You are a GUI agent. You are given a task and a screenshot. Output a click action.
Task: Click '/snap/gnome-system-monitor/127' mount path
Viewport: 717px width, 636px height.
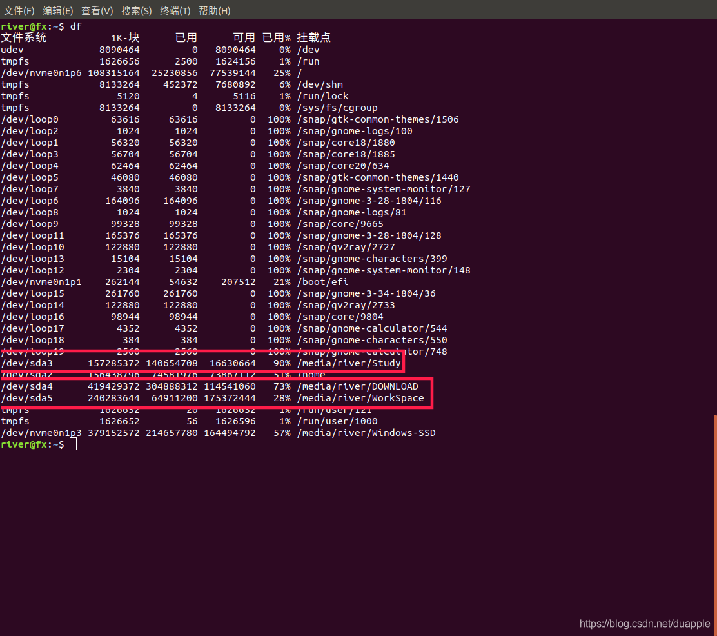(384, 189)
